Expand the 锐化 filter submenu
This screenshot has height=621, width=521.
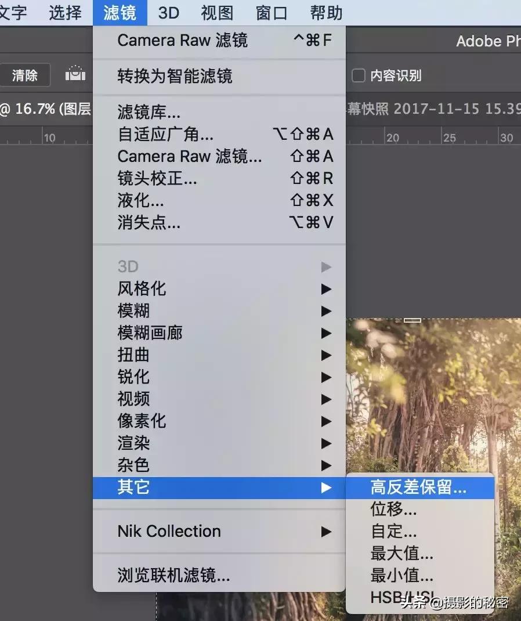[132, 377]
